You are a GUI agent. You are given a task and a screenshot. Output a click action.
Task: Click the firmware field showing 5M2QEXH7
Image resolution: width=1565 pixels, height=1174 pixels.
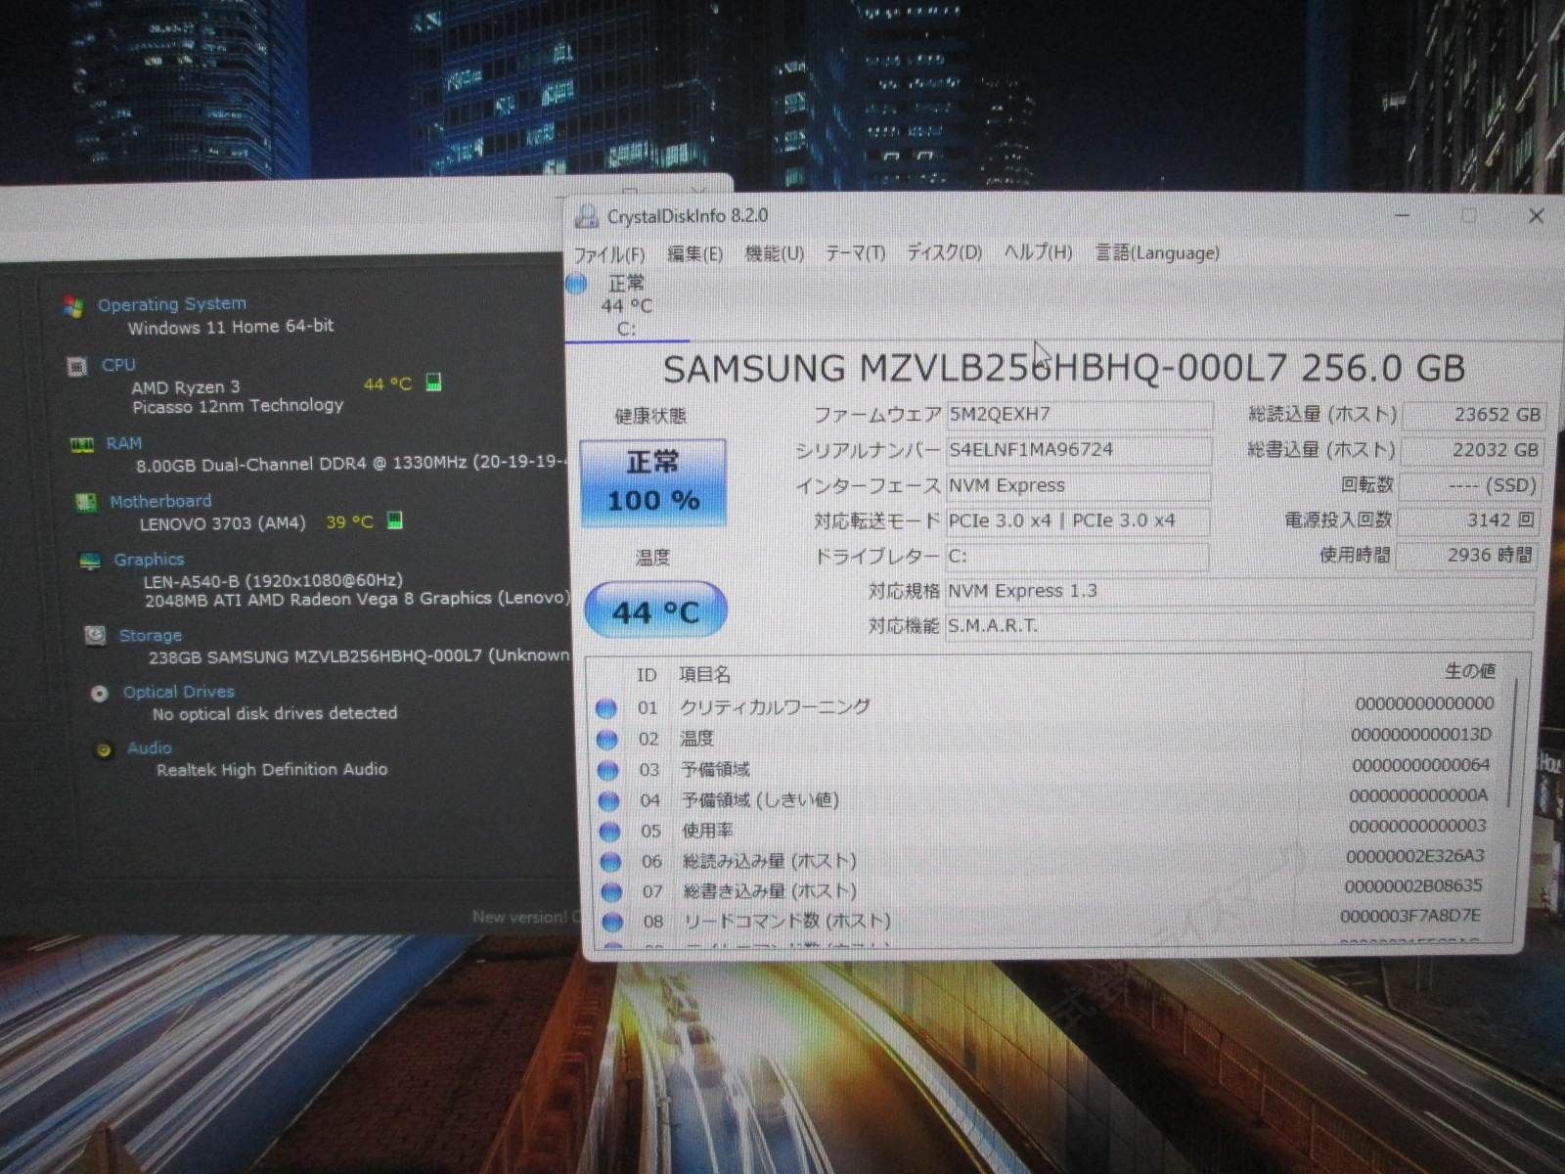point(1080,415)
